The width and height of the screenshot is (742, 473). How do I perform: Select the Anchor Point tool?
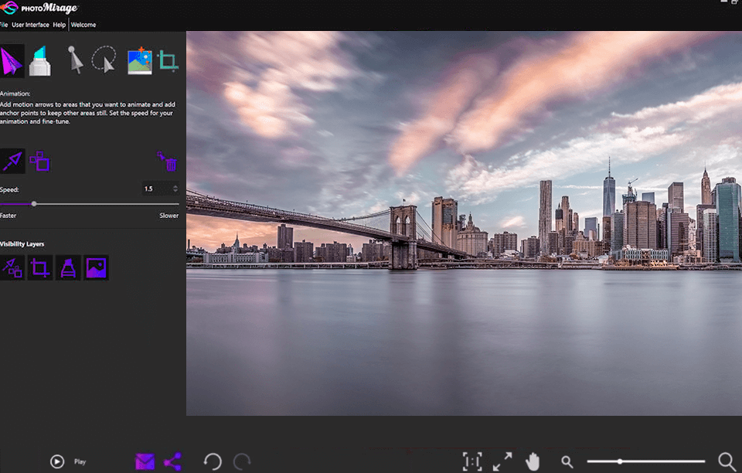(75, 61)
